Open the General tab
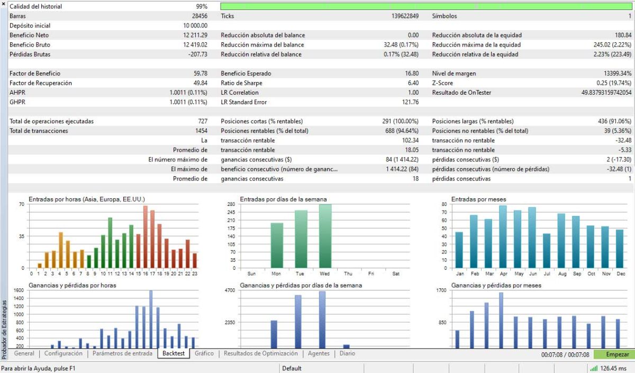The width and height of the screenshot is (635, 373). click(x=24, y=353)
